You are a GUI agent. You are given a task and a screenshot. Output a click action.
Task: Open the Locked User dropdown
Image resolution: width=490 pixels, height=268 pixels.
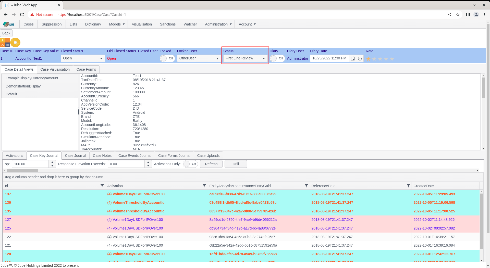click(x=199, y=58)
